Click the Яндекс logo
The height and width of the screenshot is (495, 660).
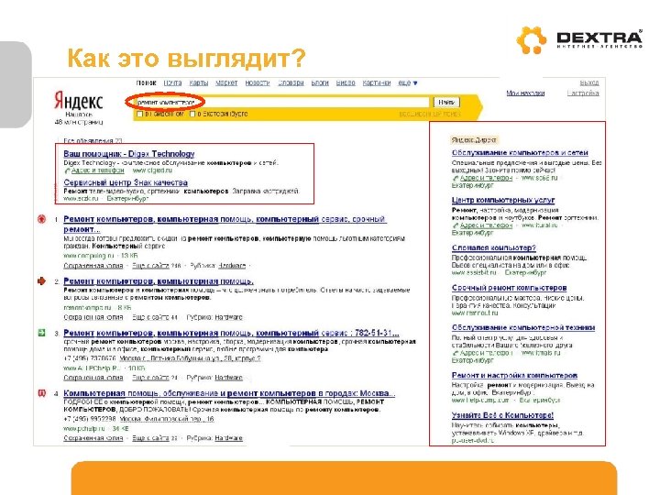(x=78, y=102)
